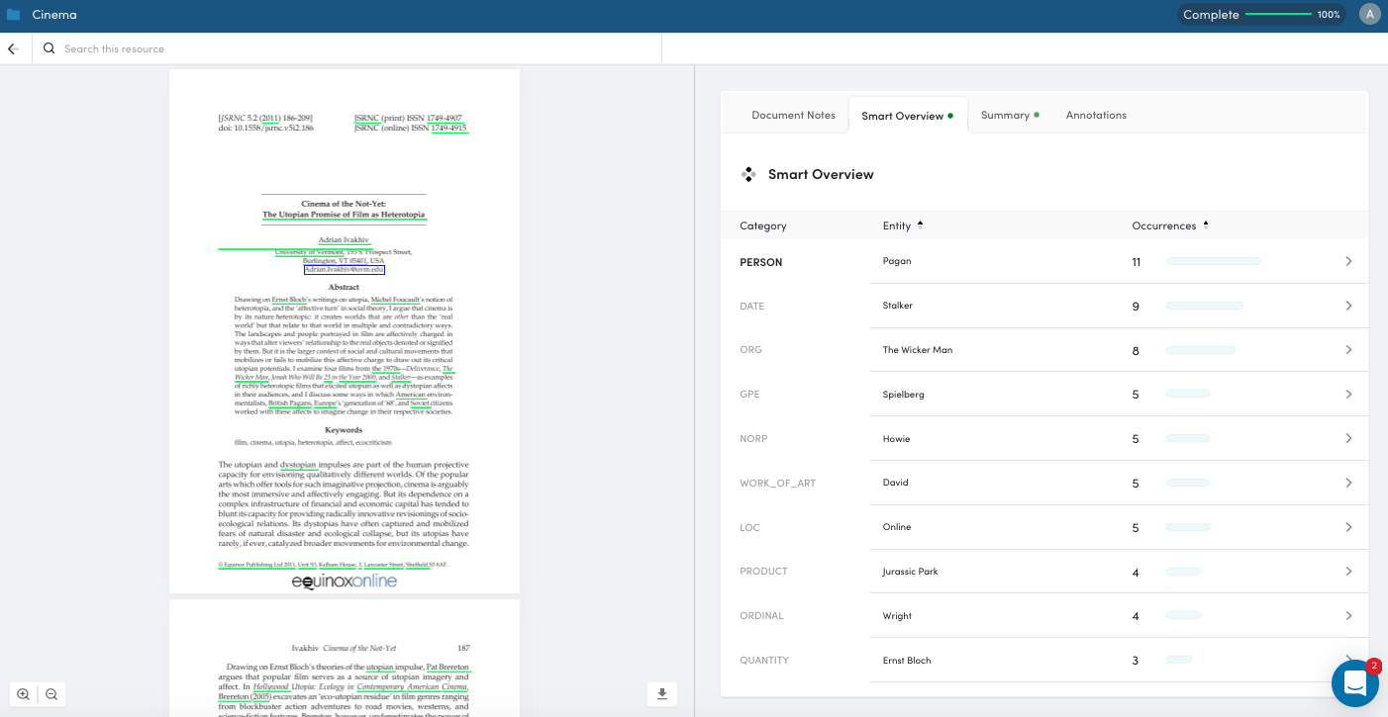Open the user avatar menu

[x=1369, y=15]
